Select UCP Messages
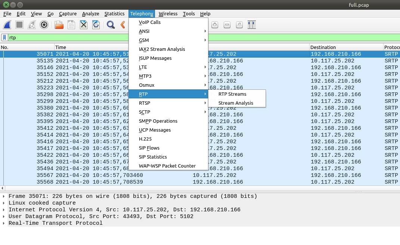The height and width of the screenshot is (245, 400). click(168, 130)
